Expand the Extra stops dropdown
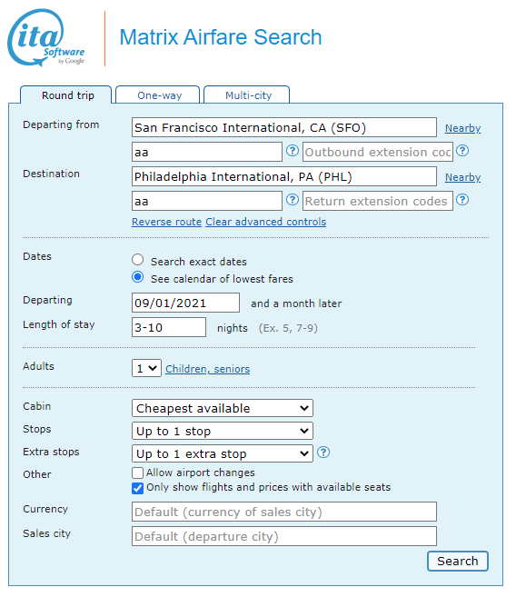 [223, 453]
